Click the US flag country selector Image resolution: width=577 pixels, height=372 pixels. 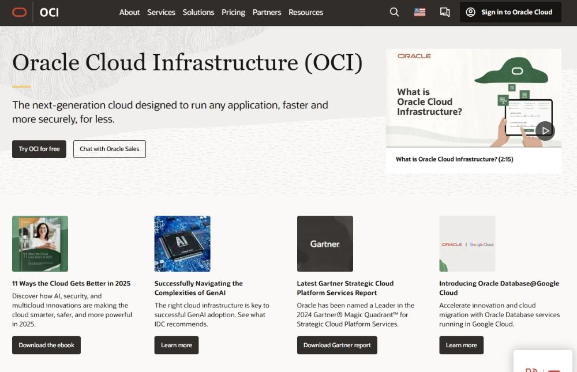coord(419,12)
